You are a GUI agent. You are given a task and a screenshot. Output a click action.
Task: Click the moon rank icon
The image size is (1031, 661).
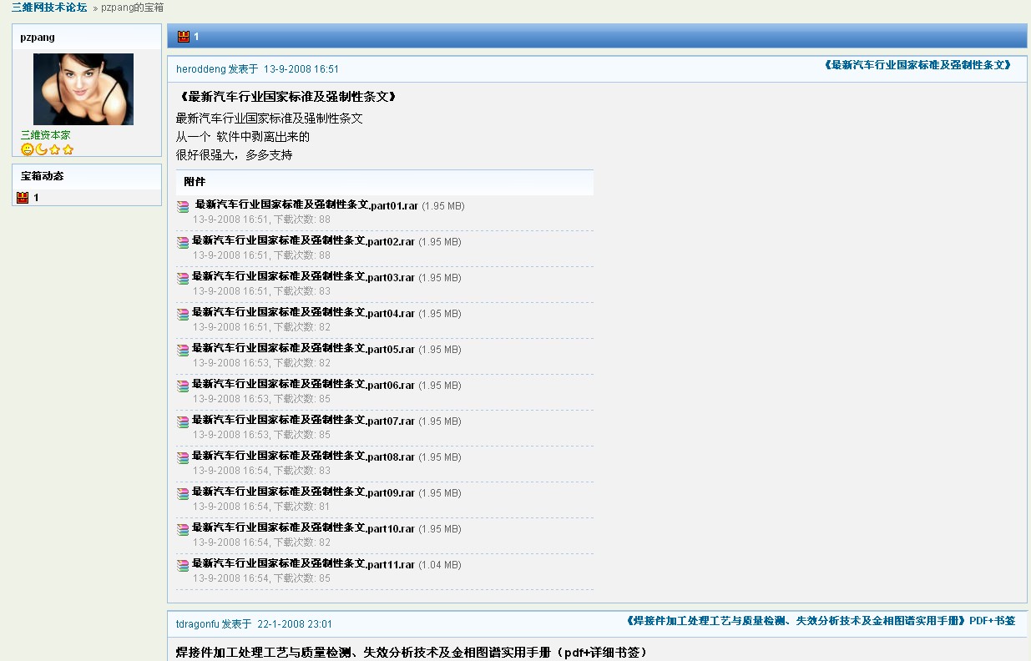pyautogui.click(x=41, y=149)
